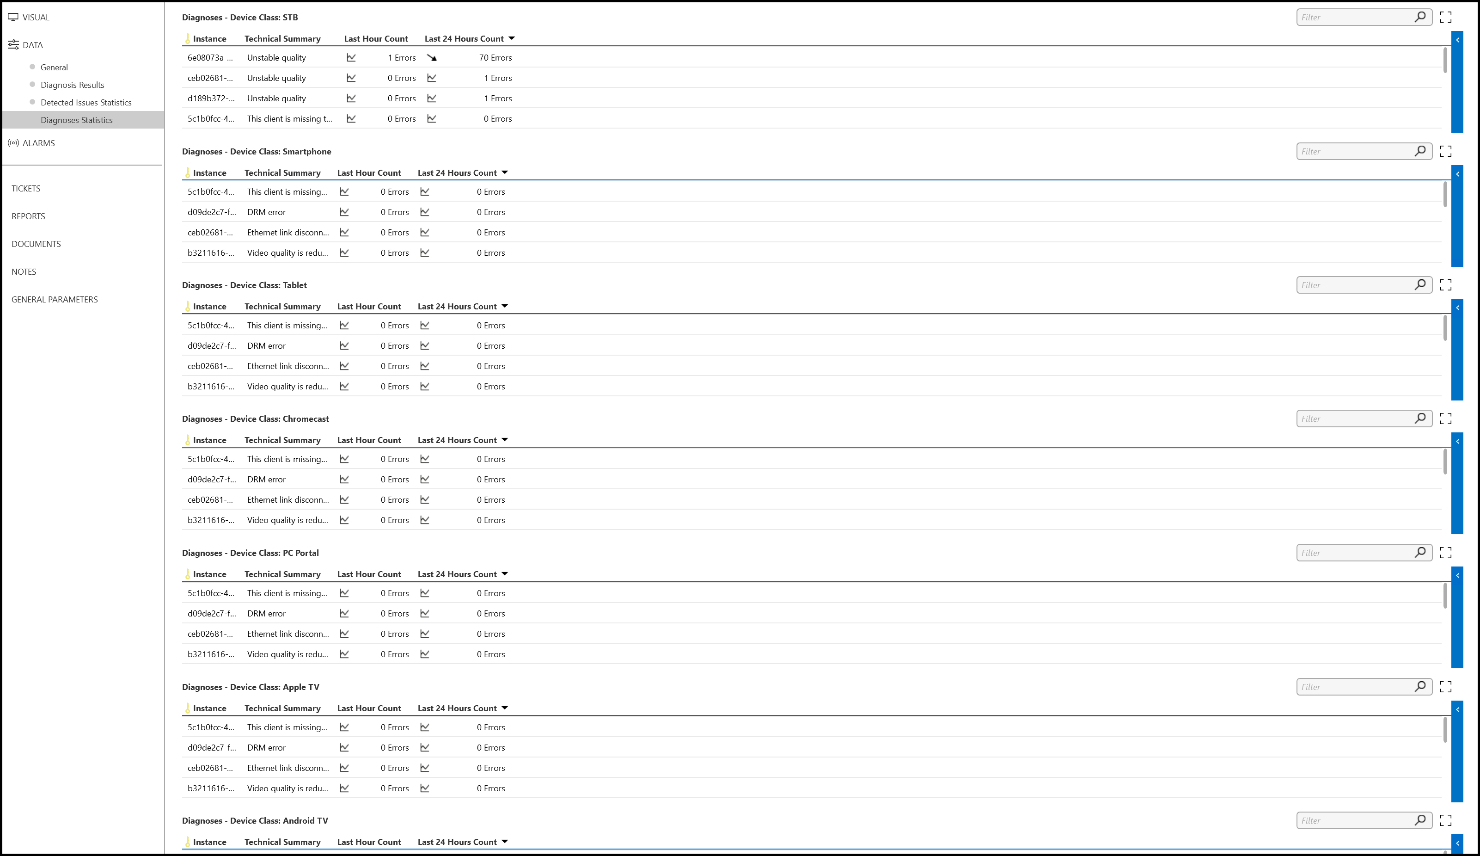Screen dimensions: 1480x856
Task: Open GENERAL PARAMETERS page
Action: [x=55, y=299]
